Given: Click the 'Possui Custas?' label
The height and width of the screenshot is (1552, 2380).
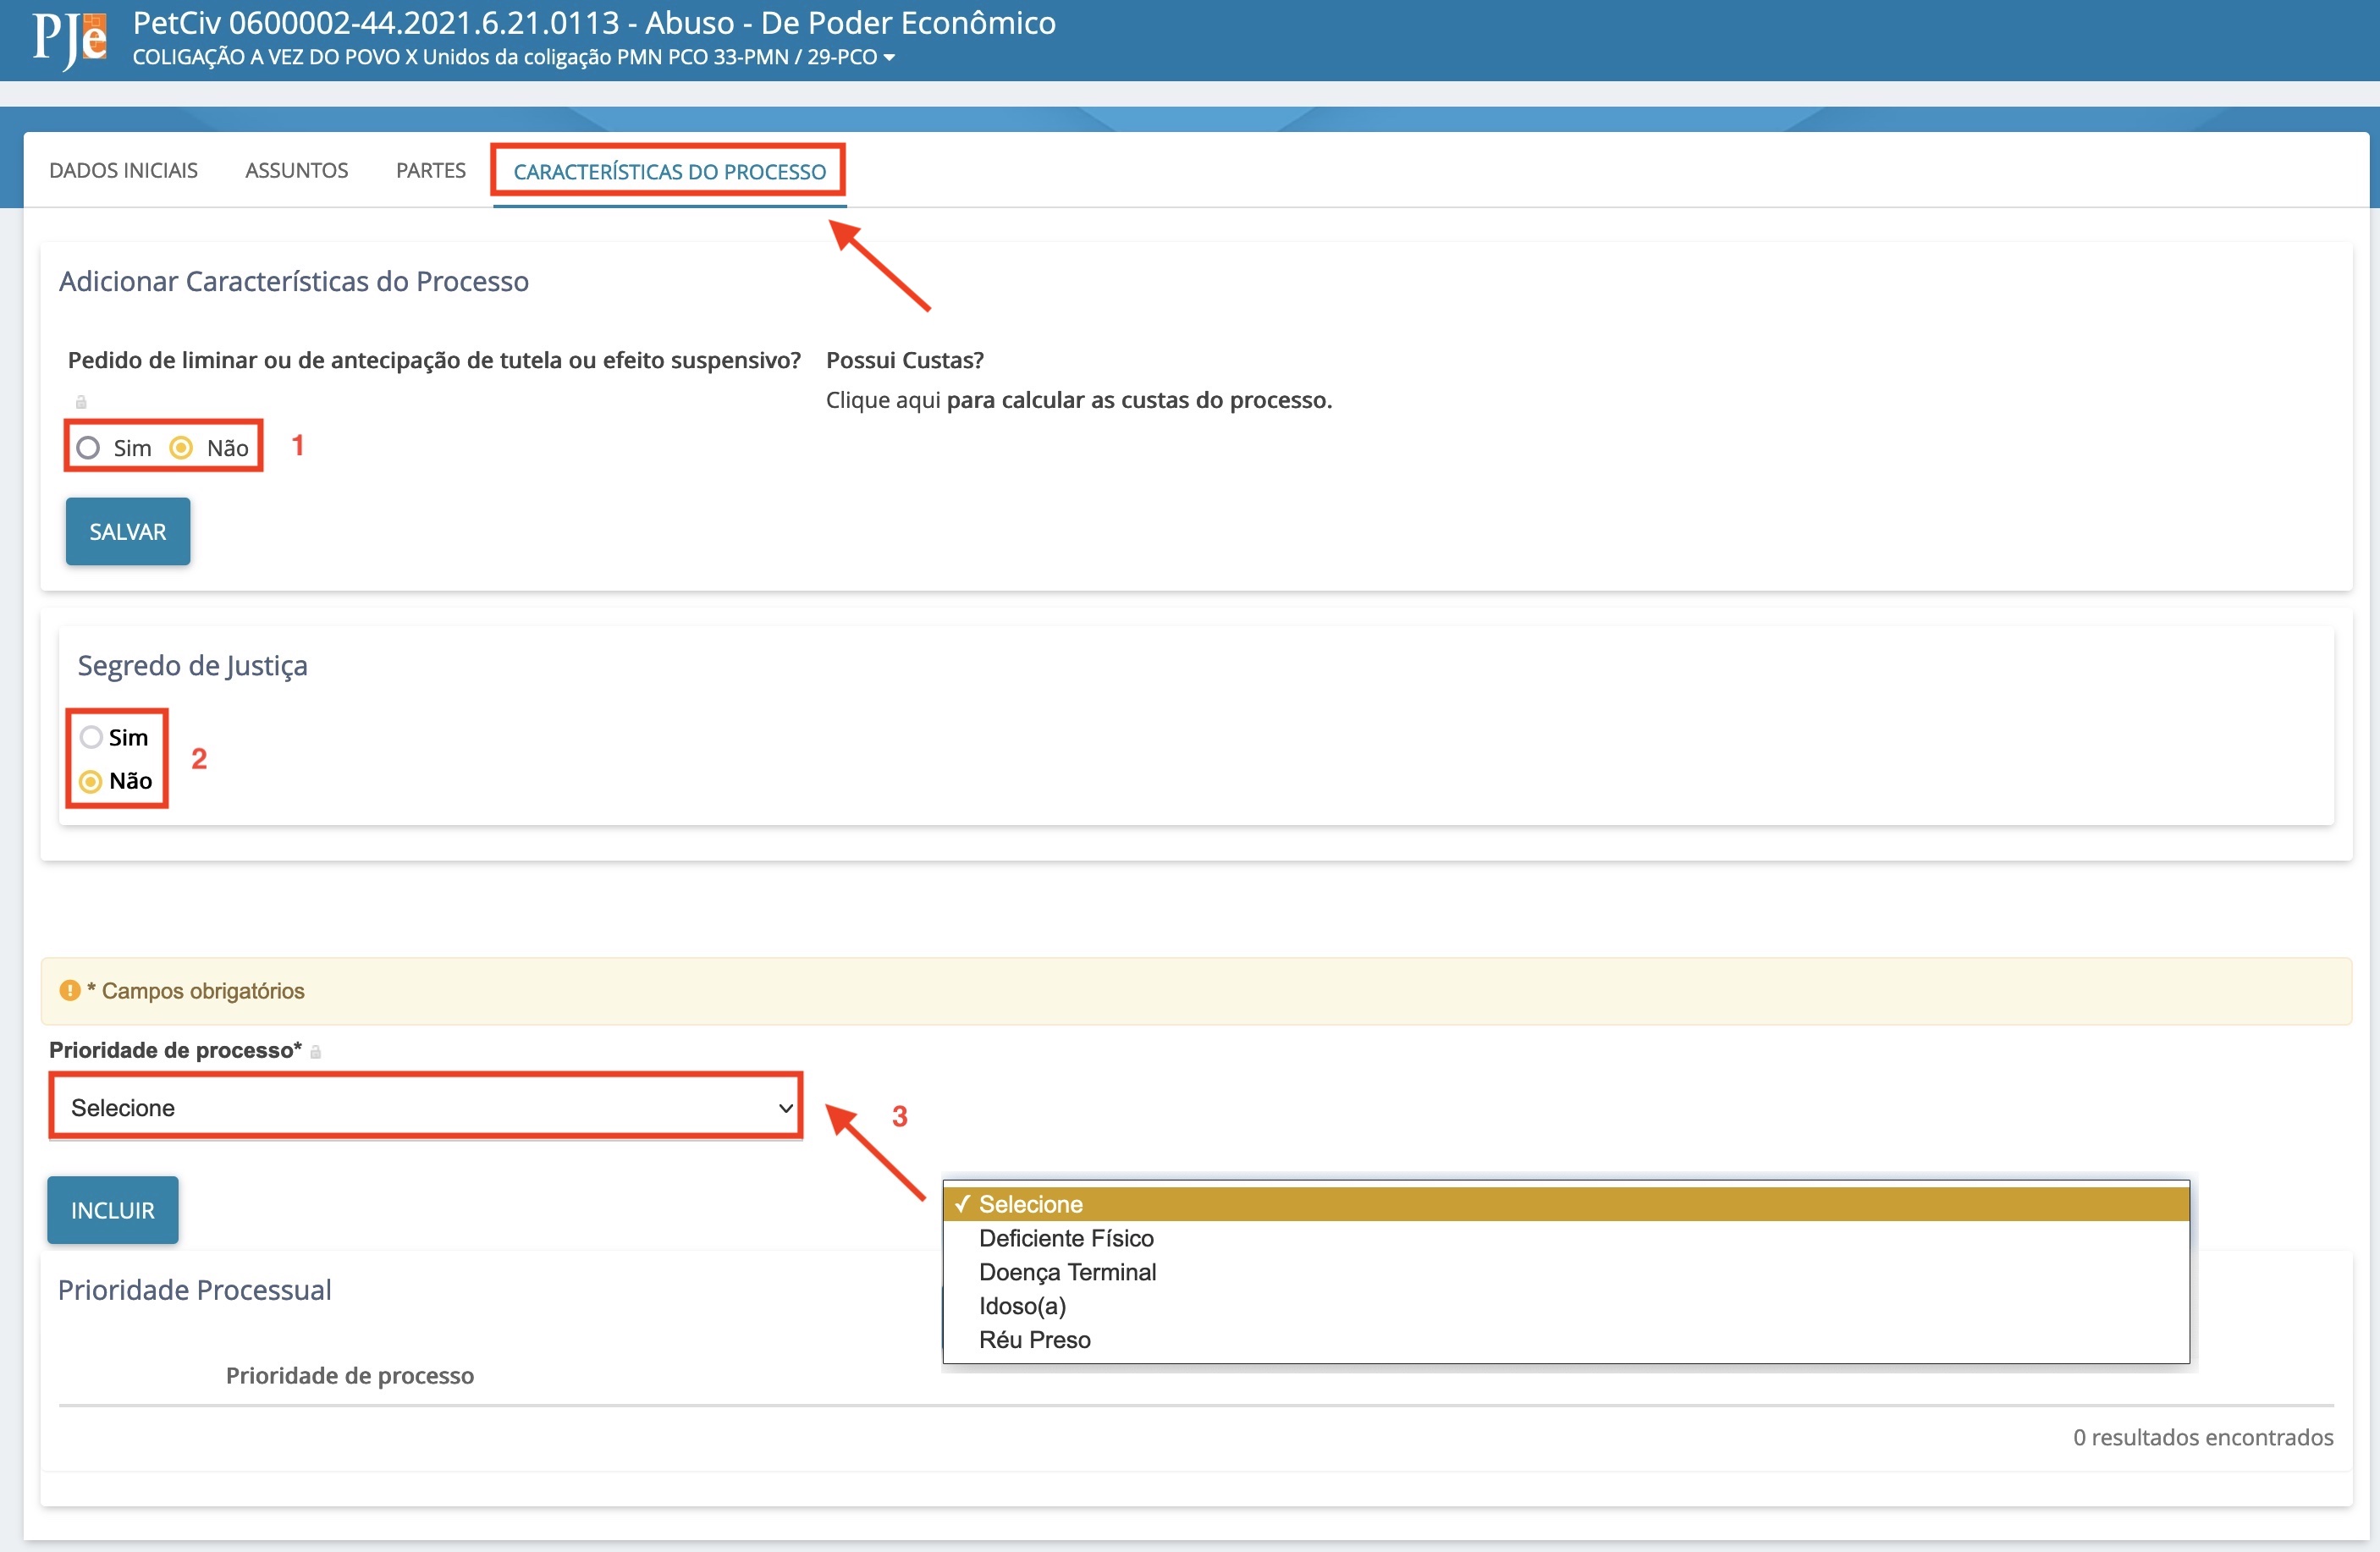Looking at the screenshot, I should click(x=905, y=360).
